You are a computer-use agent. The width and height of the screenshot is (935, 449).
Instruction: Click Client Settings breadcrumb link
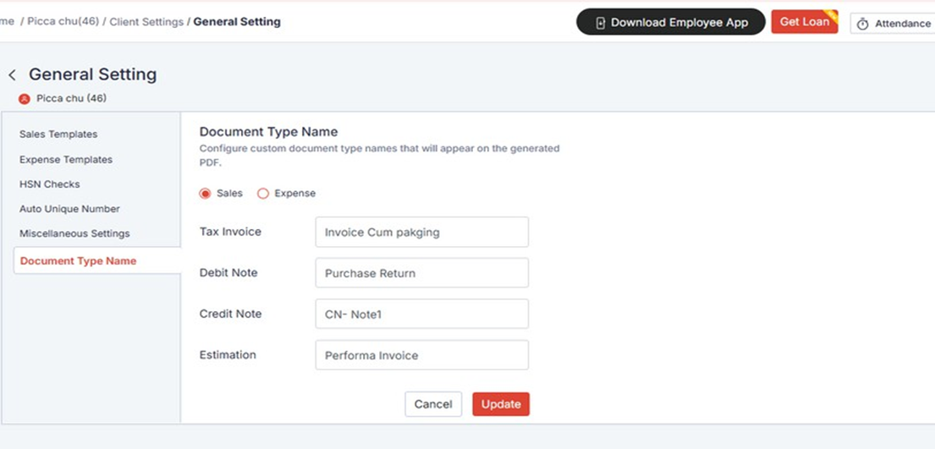tap(146, 22)
